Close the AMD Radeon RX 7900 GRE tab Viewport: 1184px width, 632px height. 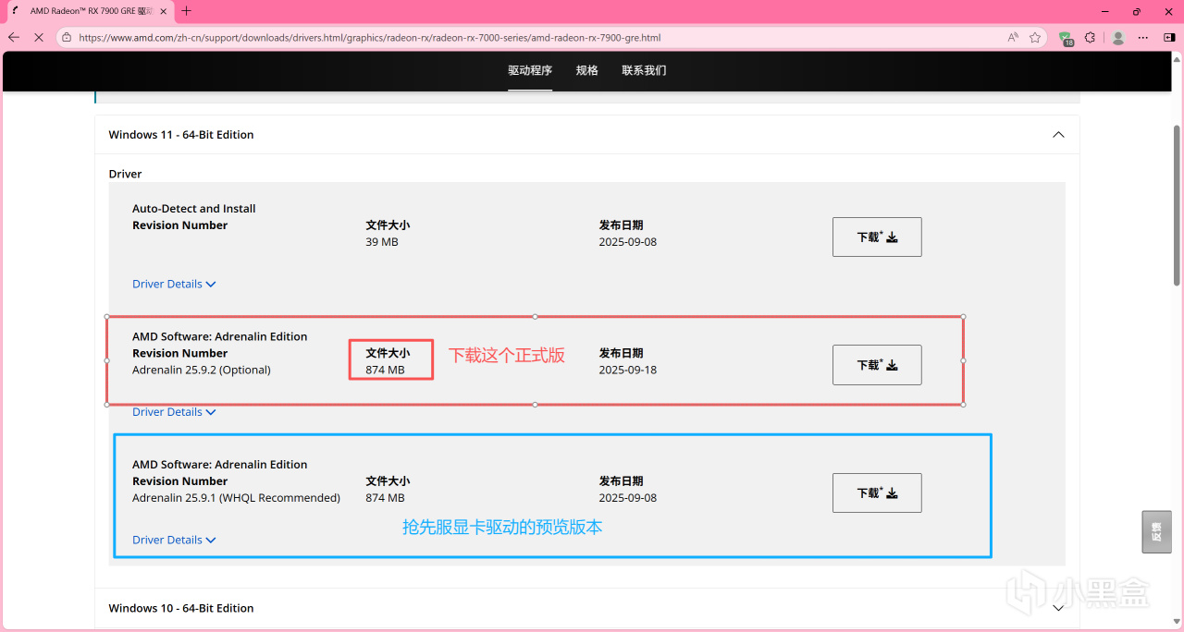coord(163,11)
